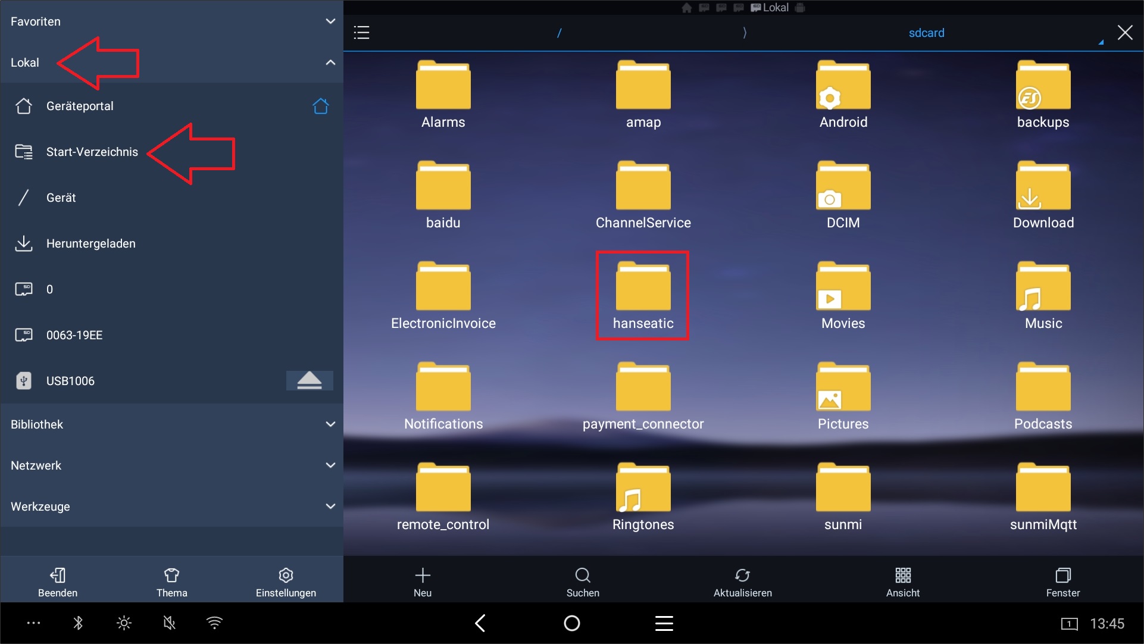
Task: Tap the Ansicht button
Action: (902, 582)
